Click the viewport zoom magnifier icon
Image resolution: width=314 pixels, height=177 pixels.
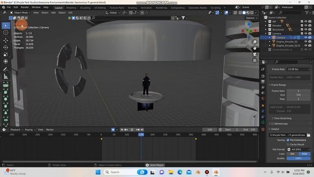pos(255,42)
